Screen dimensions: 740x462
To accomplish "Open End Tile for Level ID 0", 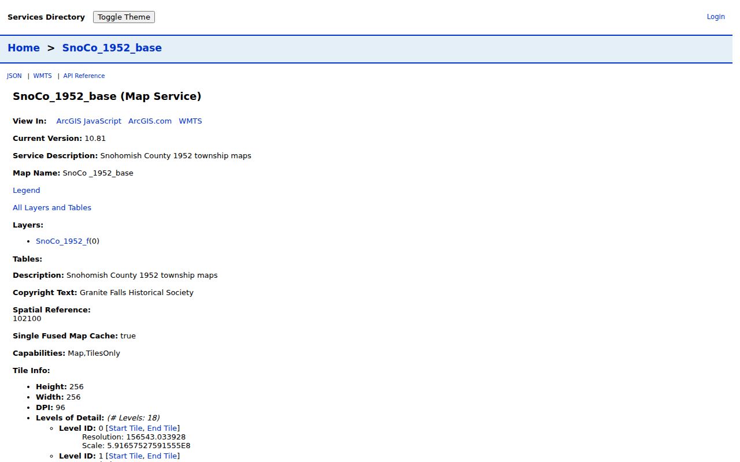I will coord(162,429).
